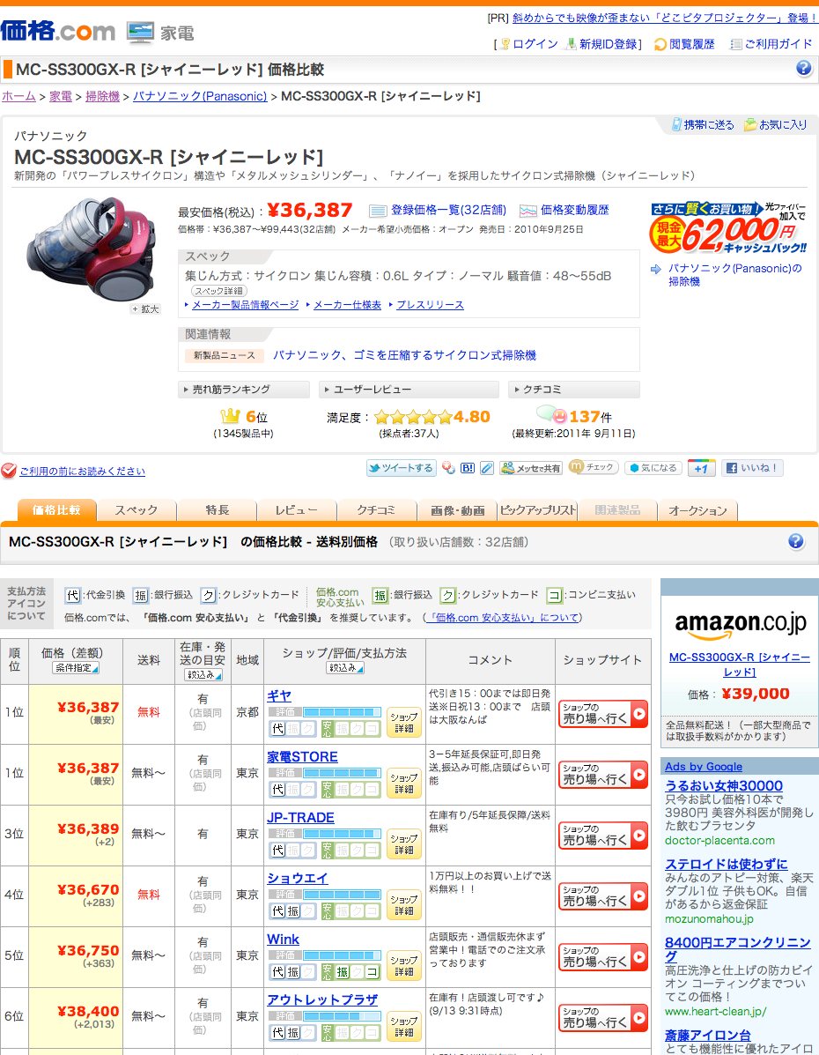Enlarge product image with 拡大 button

(145, 309)
